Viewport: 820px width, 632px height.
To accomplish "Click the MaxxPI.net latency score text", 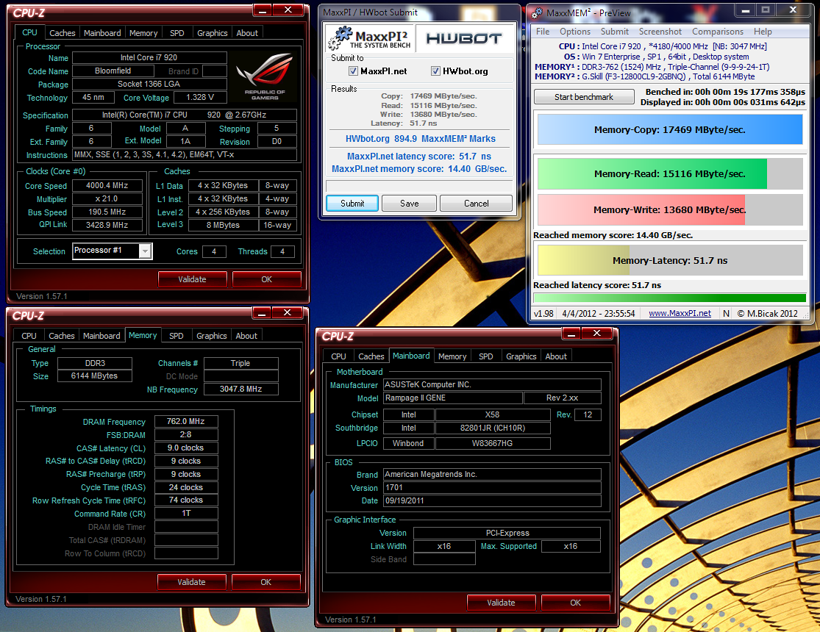I will tap(419, 157).
